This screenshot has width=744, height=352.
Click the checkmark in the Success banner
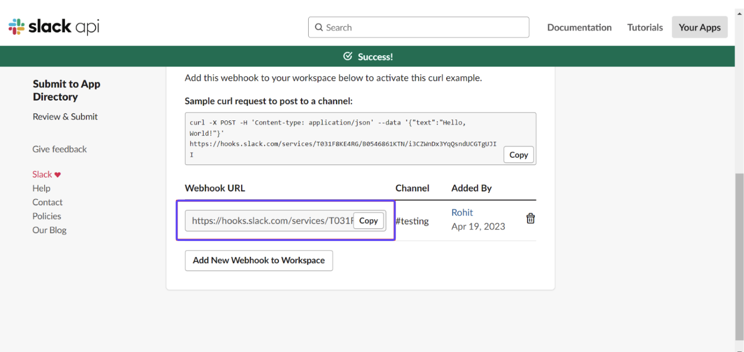(348, 56)
